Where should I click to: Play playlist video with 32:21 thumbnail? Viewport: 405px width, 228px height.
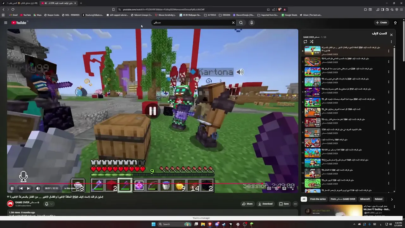click(x=313, y=61)
